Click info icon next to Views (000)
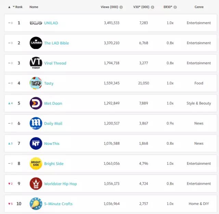219x214 pixels. tap(126, 7)
